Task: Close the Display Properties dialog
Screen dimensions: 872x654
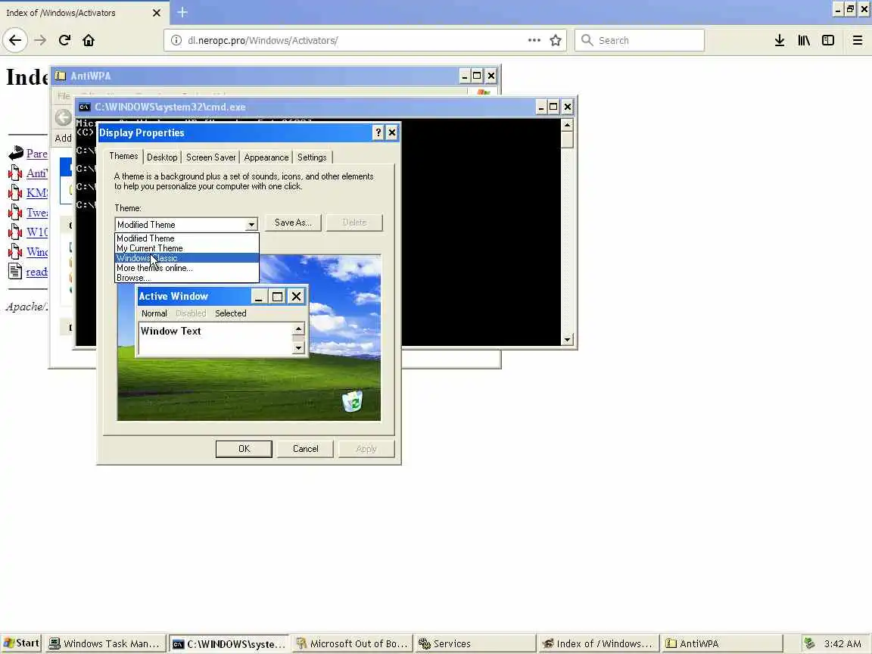Action: tap(392, 132)
